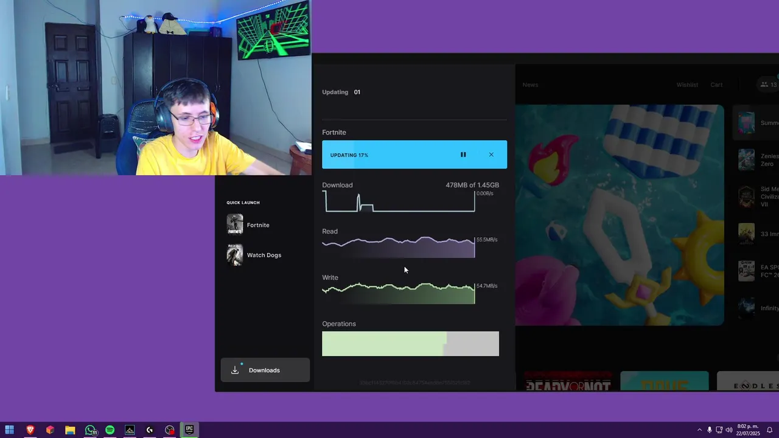779x438 pixels.
Task: Open the orange cube app in taskbar
Action: pos(50,430)
